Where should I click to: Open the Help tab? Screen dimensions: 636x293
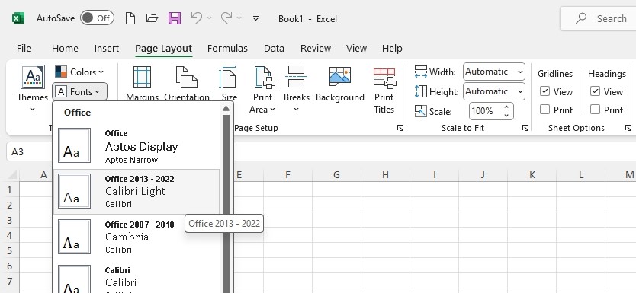tap(392, 48)
